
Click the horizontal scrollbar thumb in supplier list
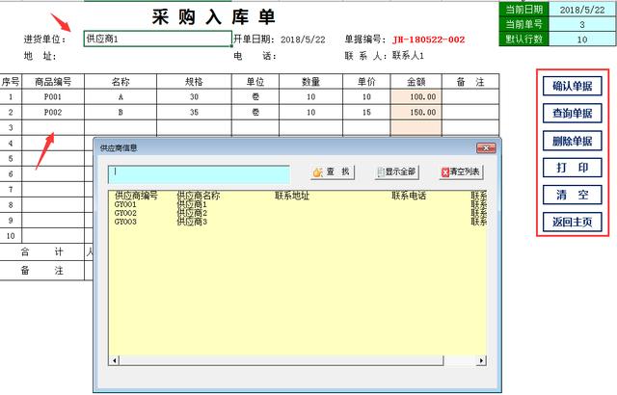281,360
